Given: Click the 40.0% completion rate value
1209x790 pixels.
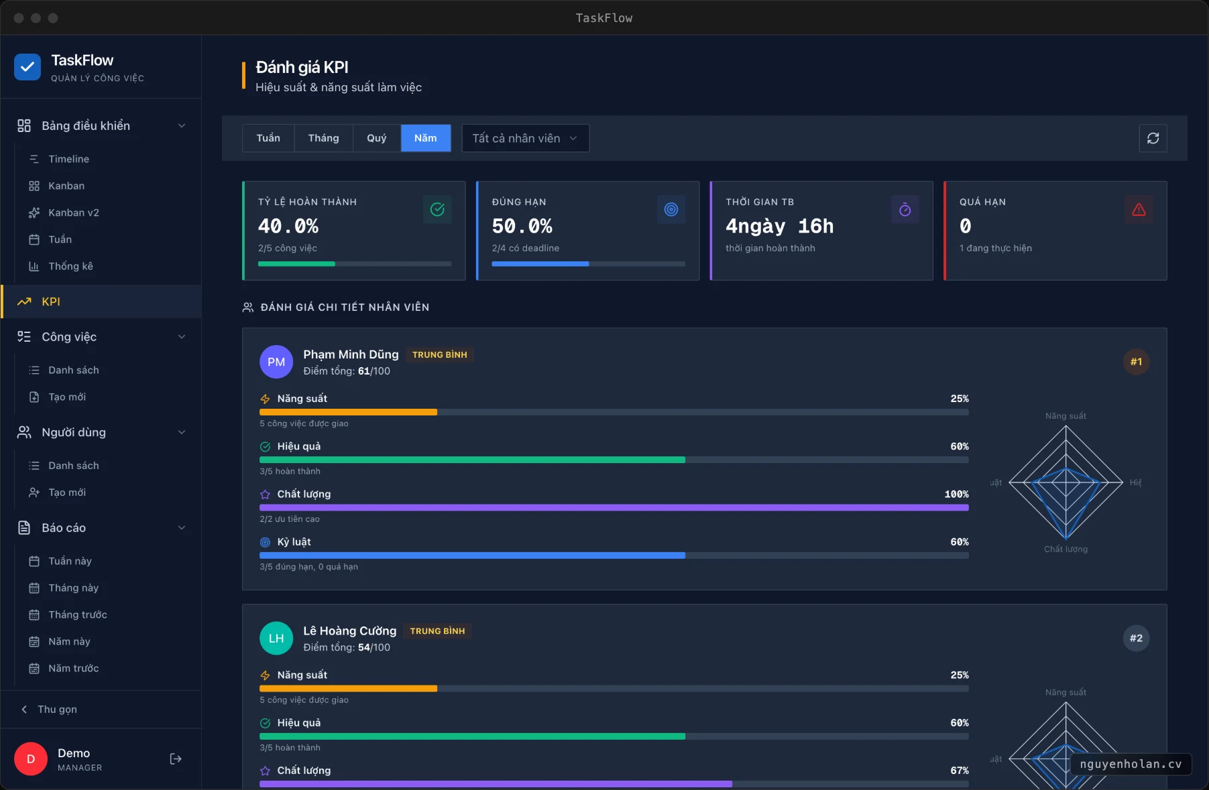Looking at the screenshot, I should click(288, 226).
